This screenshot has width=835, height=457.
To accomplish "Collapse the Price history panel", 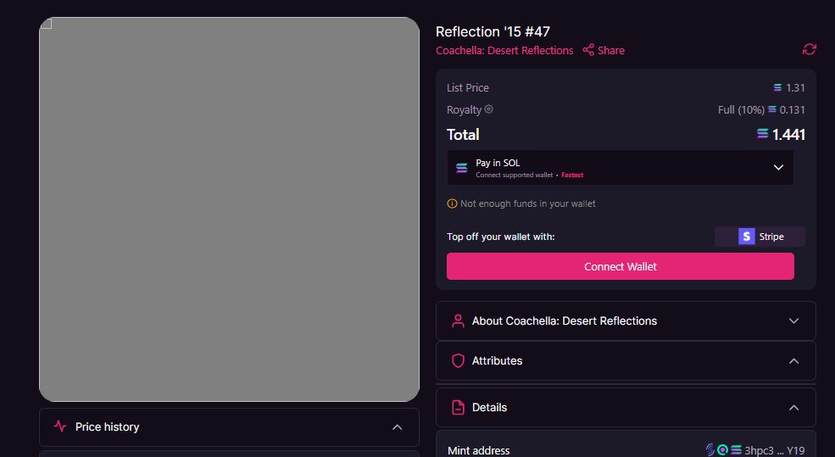I will click(x=398, y=427).
